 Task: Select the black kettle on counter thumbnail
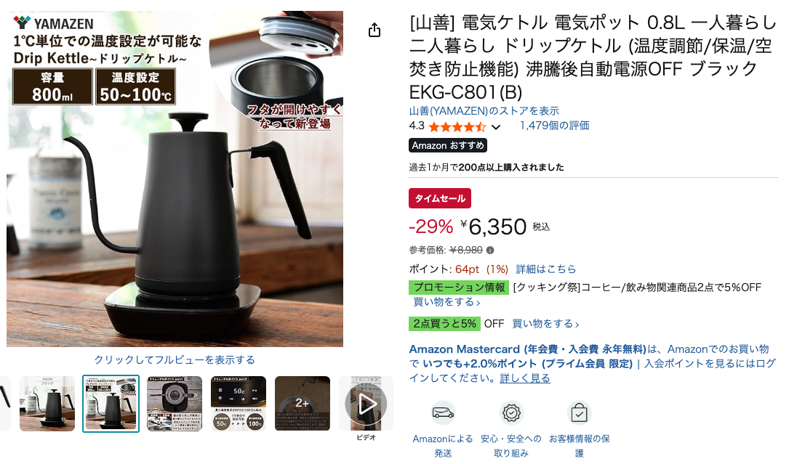pyautogui.click(x=47, y=404)
